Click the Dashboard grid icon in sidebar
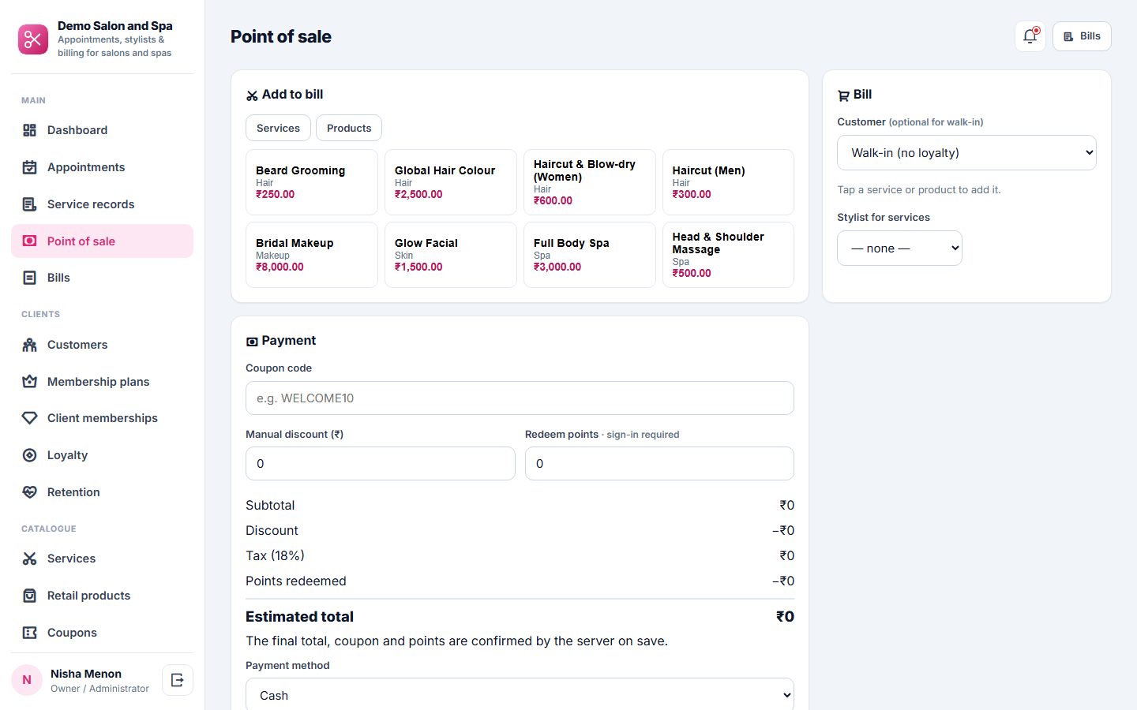 pos(30,130)
